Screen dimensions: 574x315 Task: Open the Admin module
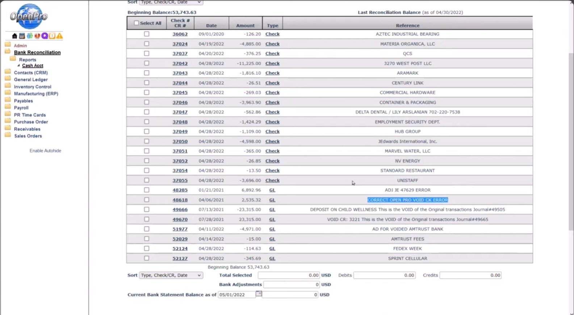point(20,46)
